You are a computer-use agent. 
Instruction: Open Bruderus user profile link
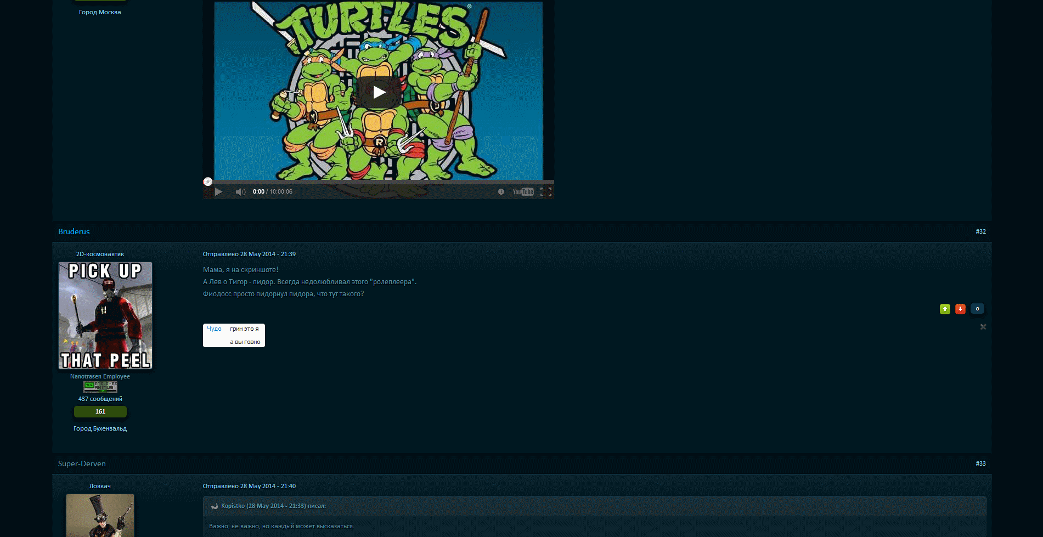click(x=74, y=231)
